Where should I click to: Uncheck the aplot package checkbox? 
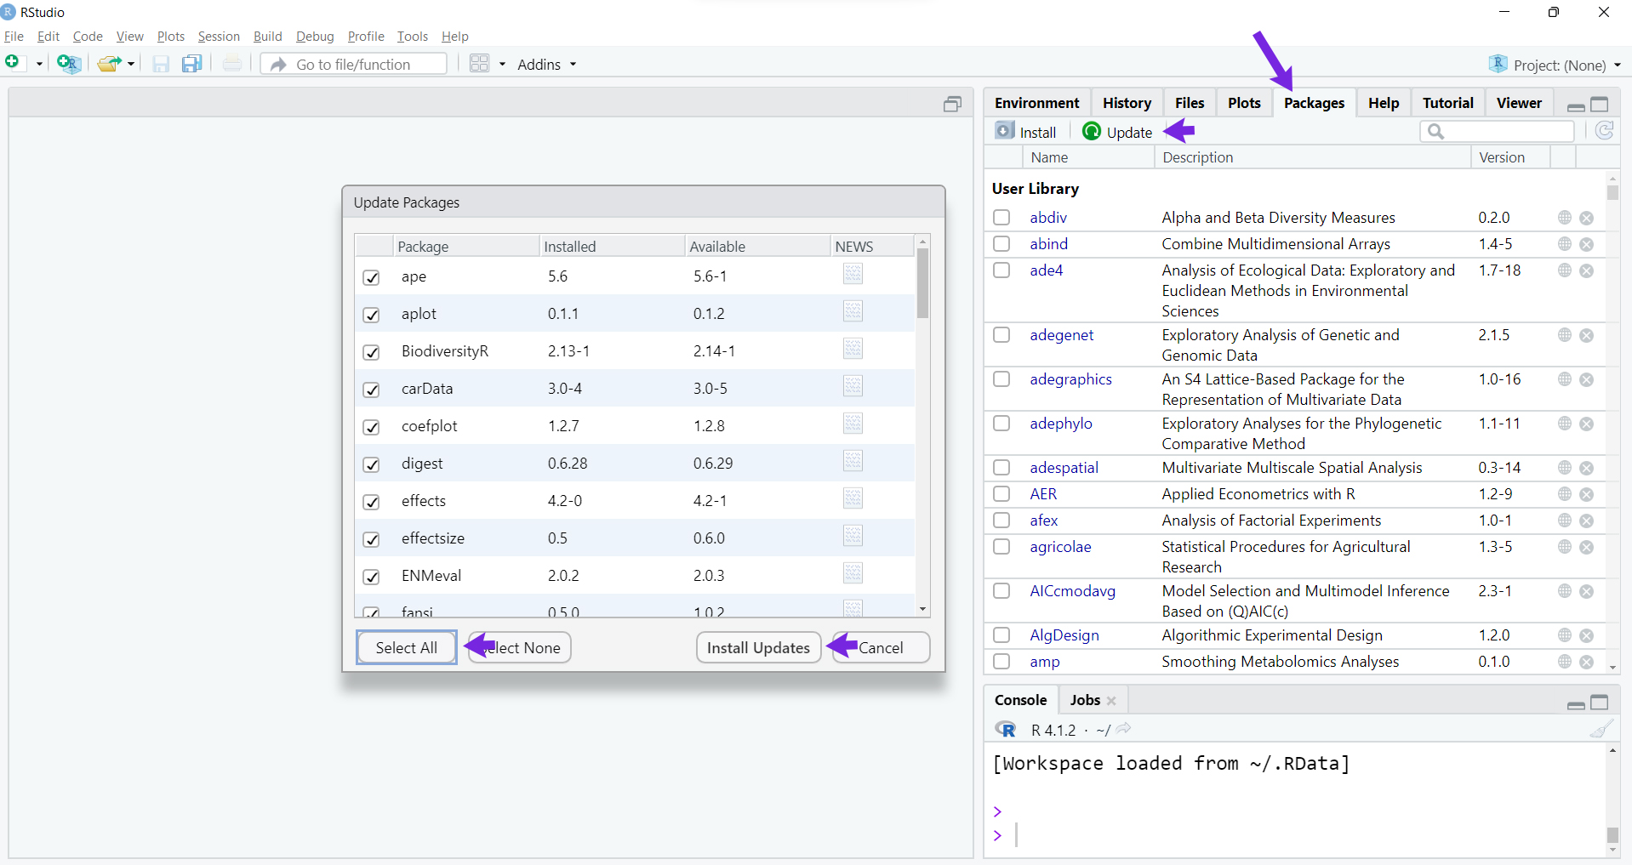pyautogui.click(x=371, y=315)
